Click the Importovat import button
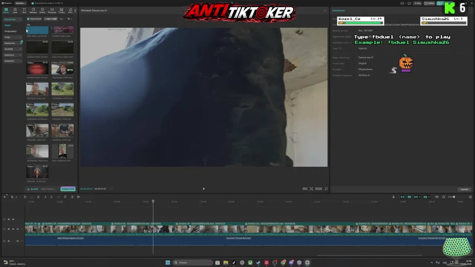The image size is (475, 267). 34,19
